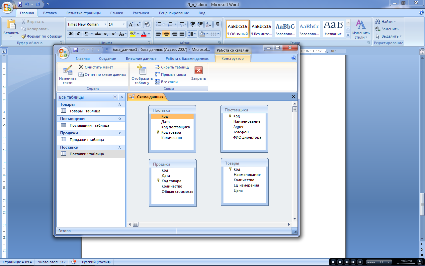Toggle italic (К) formatting in Word
The width and height of the screenshot is (425, 266).
[x=78, y=34]
